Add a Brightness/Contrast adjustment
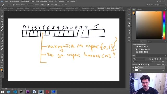Image resolution: width=167 pixels, height=94 pixels. tap(137, 46)
